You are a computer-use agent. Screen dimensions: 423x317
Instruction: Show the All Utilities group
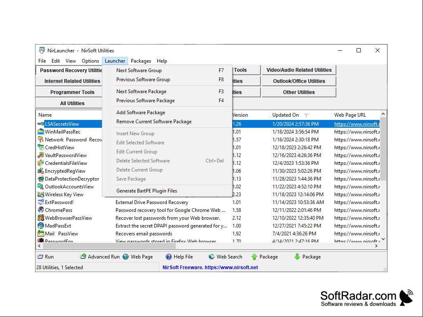[69, 103]
